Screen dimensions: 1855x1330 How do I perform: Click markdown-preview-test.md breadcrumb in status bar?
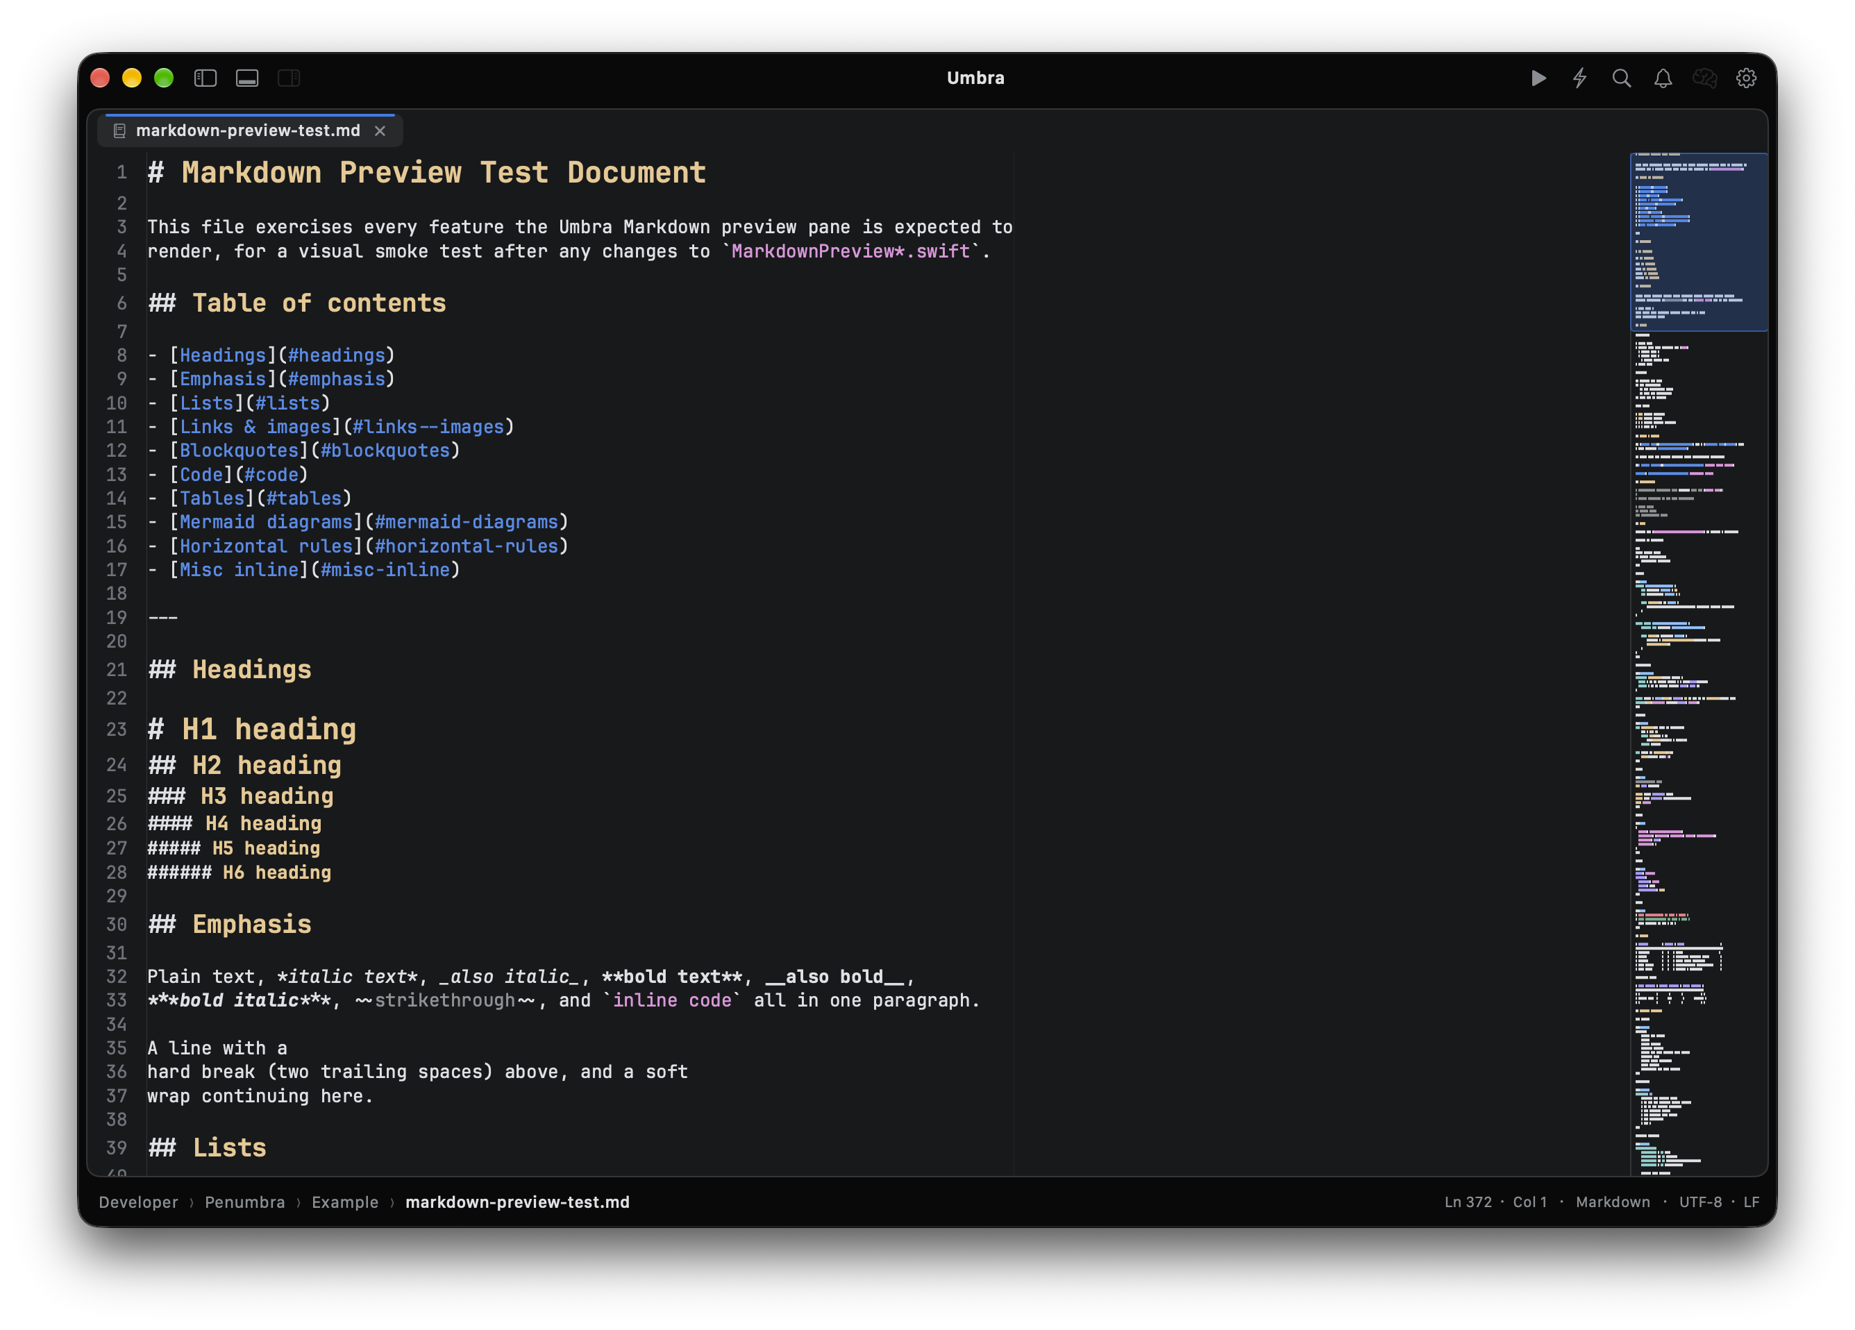click(517, 1202)
